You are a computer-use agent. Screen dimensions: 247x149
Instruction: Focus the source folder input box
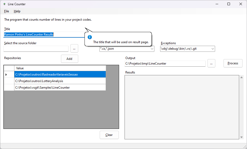(36, 49)
